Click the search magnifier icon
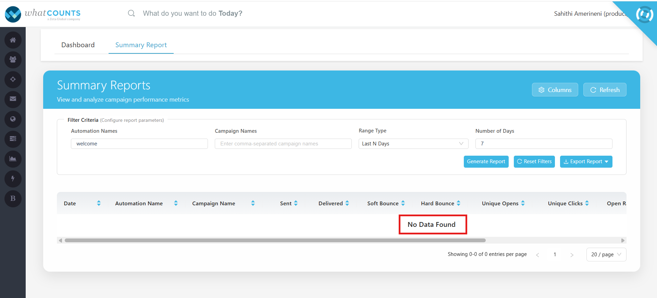 point(131,13)
